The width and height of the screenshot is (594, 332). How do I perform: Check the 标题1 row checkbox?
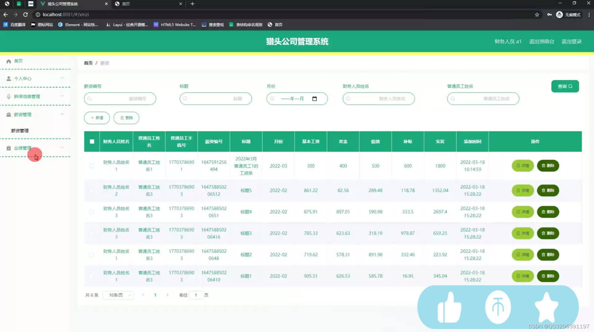pos(91,276)
